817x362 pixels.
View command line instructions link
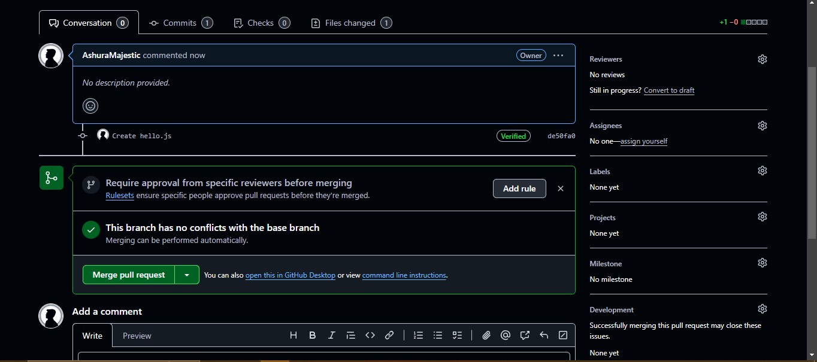tap(404, 275)
